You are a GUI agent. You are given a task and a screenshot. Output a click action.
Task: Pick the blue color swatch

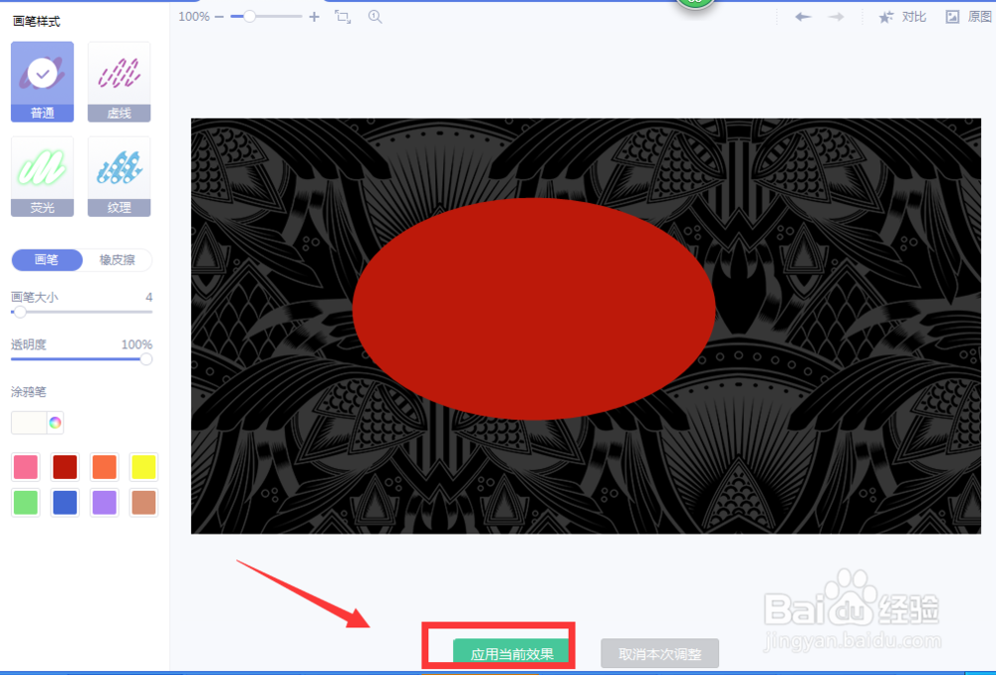tap(65, 503)
